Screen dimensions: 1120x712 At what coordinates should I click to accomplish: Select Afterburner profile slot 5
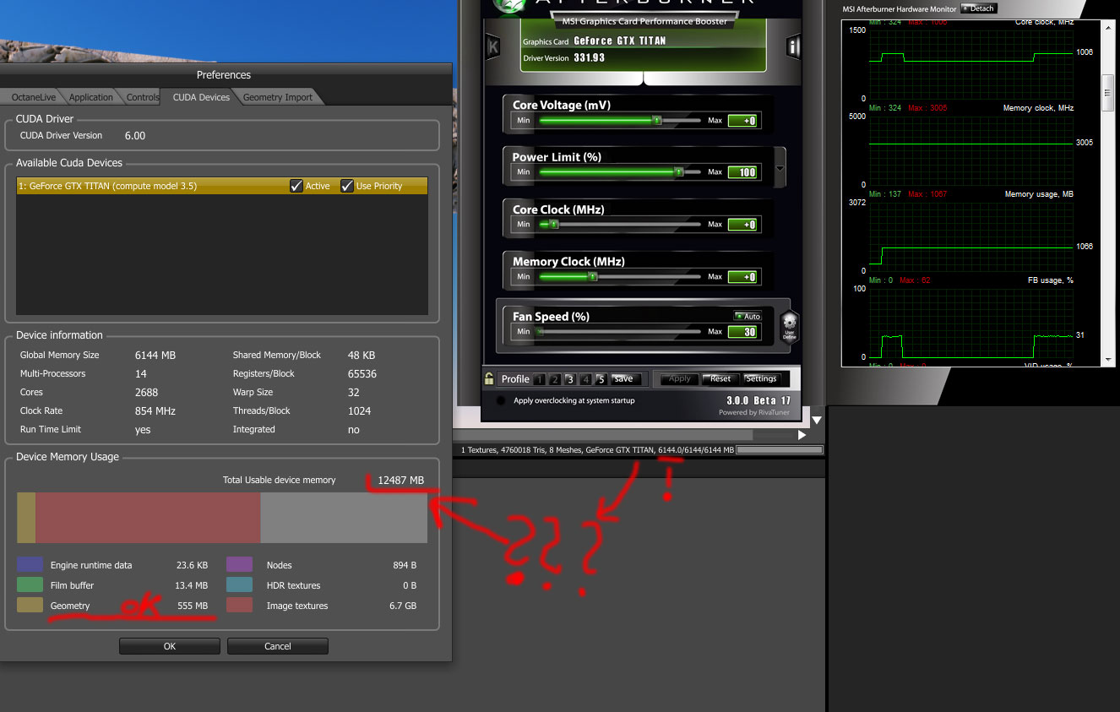pyautogui.click(x=601, y=379)
